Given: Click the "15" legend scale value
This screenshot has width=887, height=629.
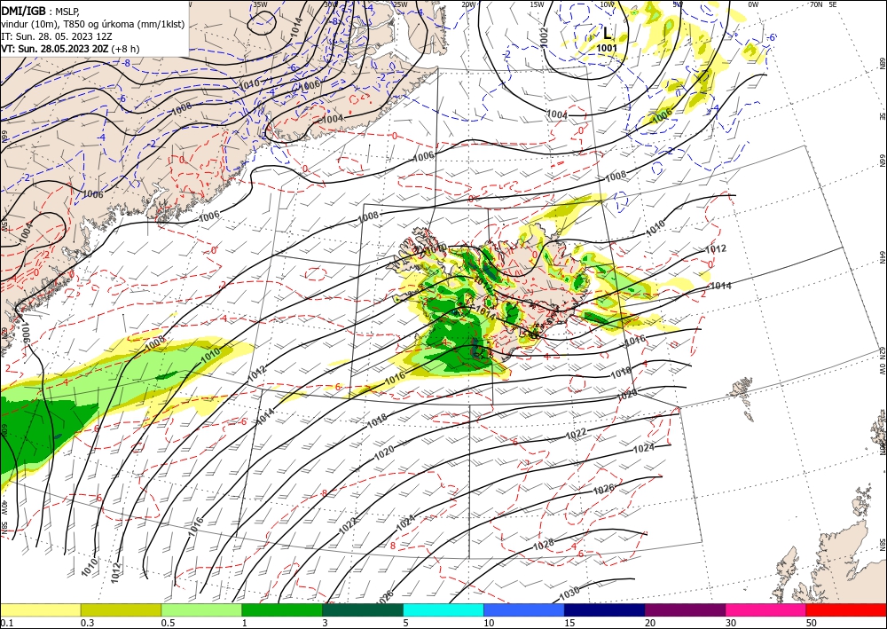Looking at the screenshot, I should (x=570, y=623).
